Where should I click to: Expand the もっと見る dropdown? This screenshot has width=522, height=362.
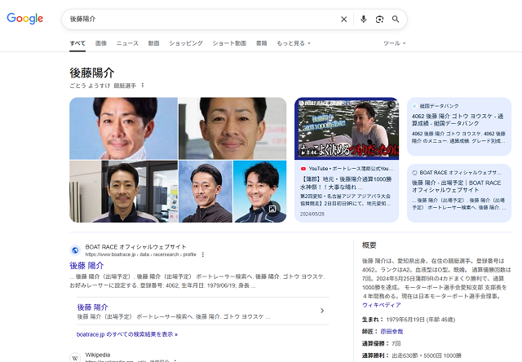[x=294, y=43]
